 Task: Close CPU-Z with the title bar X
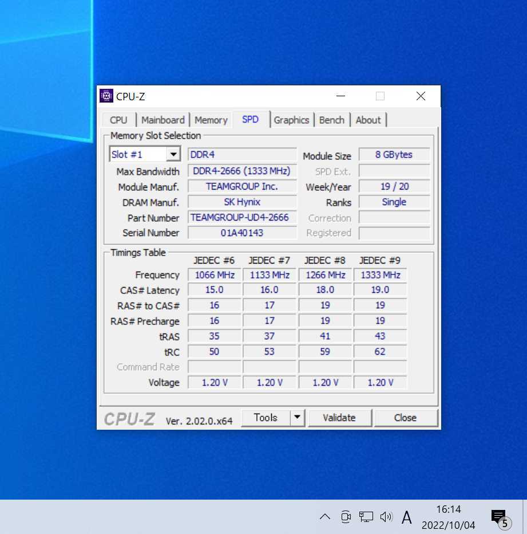[421, 96]
